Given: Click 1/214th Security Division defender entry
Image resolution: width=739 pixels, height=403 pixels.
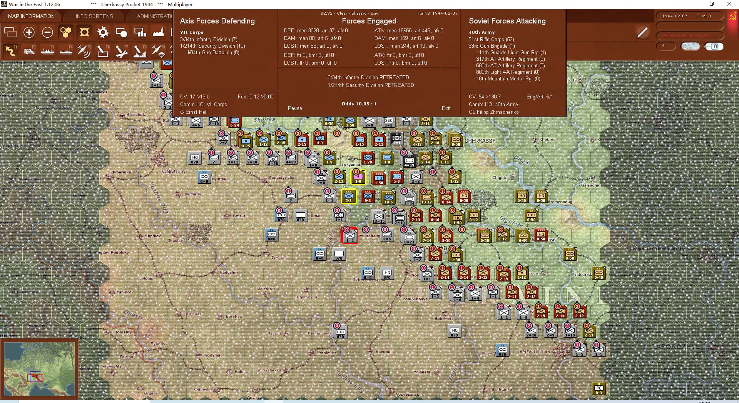Looking at the screenshot, I should pyautogui.click(x=212, y=46).
